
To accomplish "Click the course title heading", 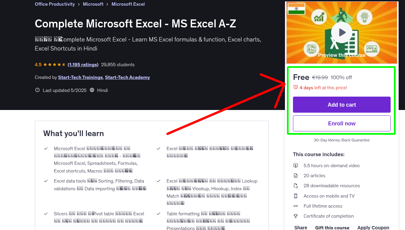I will click(135, 23).
